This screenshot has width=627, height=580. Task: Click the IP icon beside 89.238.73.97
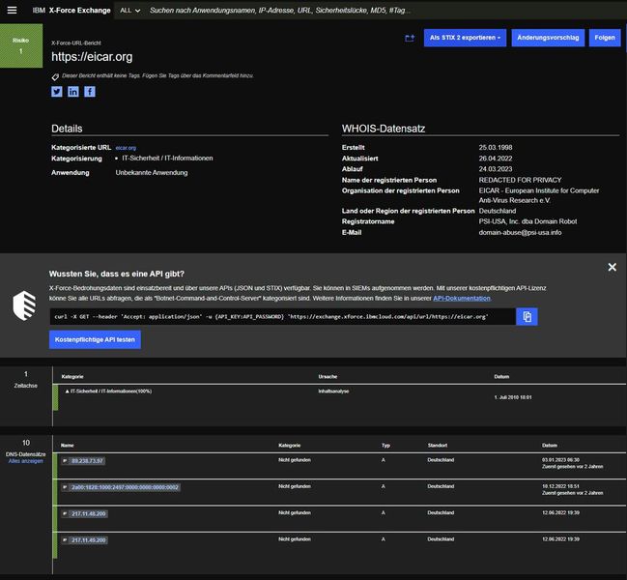click(x=65, y=461)
